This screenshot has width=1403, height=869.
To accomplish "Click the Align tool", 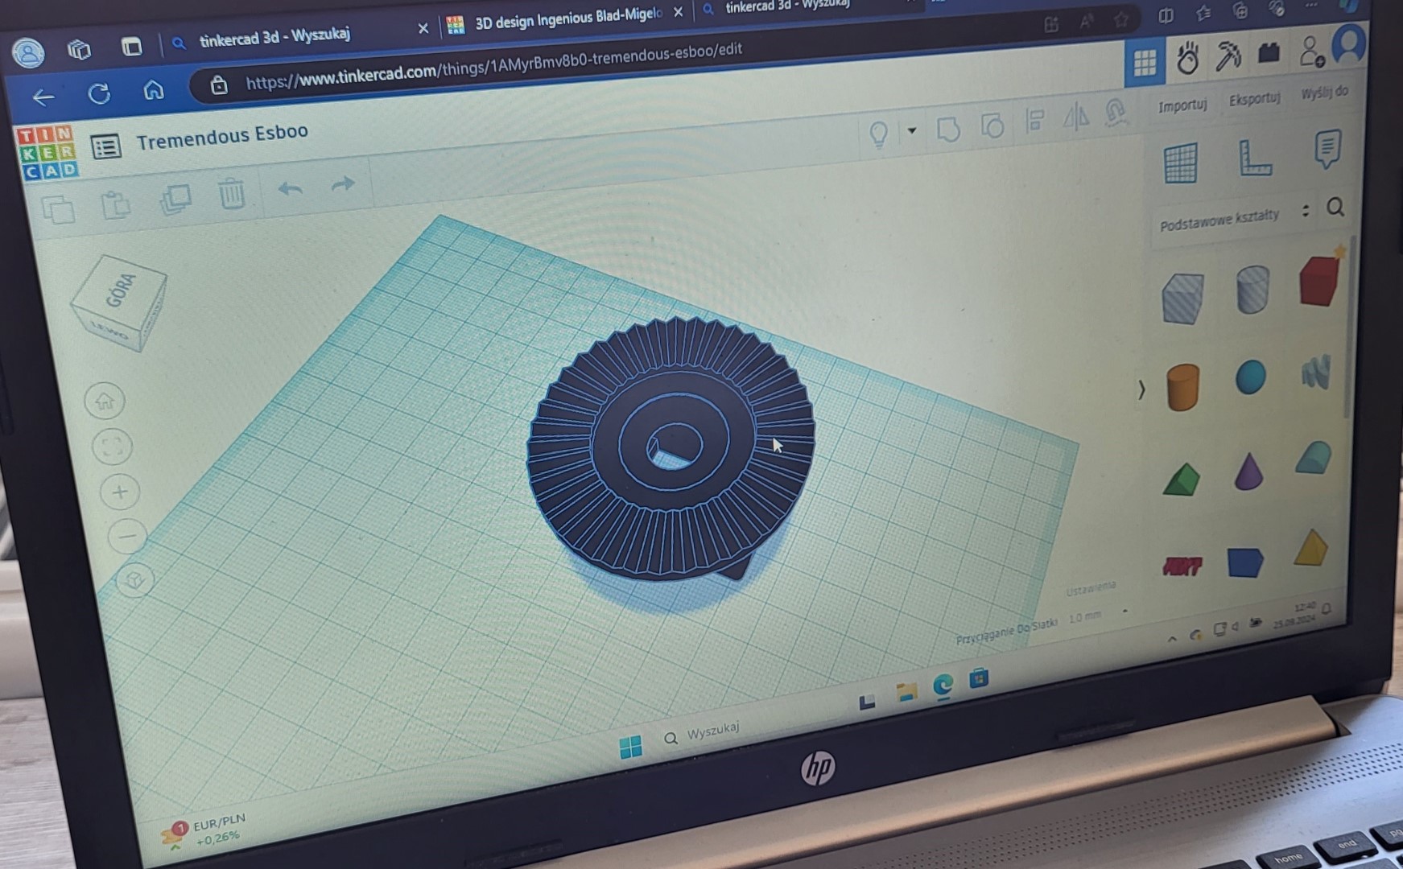I will point(1035,121).
